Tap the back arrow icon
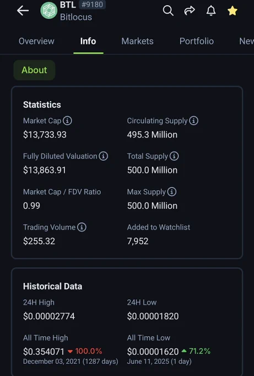 [23, 11]
